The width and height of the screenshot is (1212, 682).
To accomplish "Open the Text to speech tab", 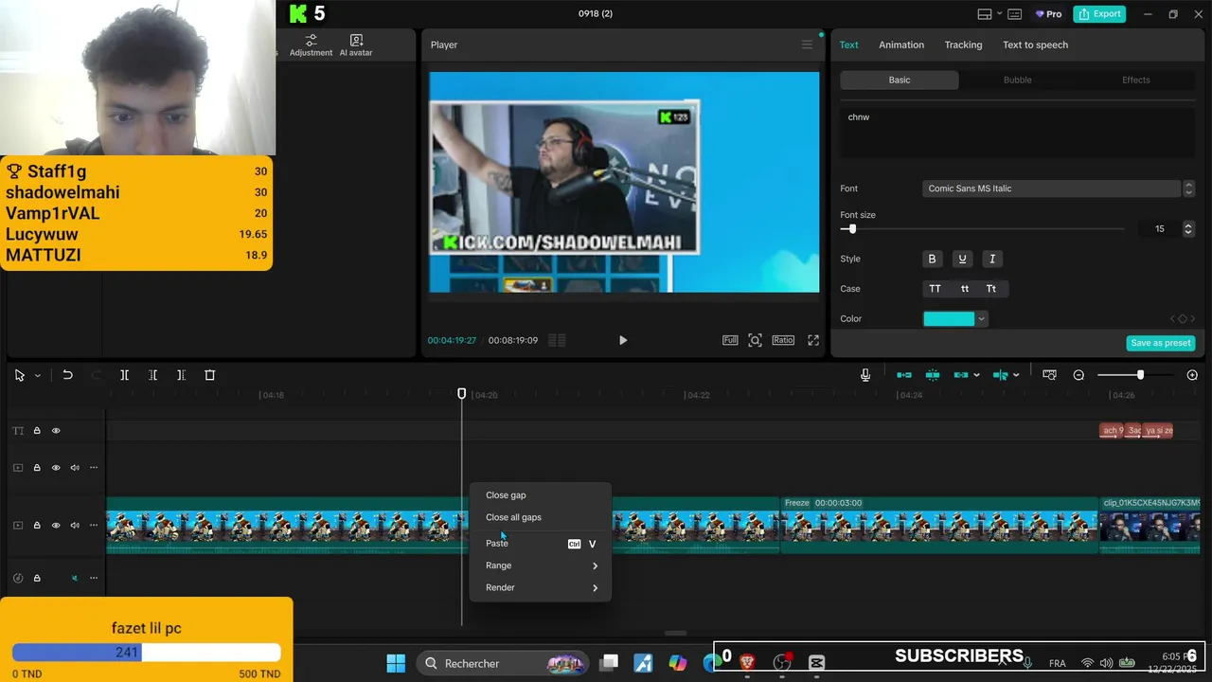I will pos(1035,45).
